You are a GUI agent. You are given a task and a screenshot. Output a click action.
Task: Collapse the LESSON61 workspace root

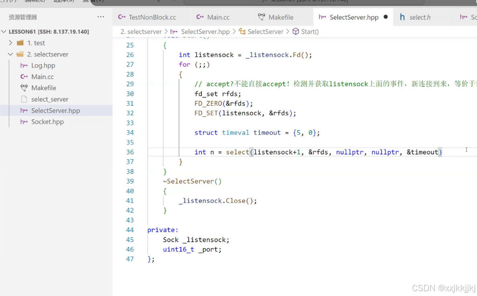(4, 31)
